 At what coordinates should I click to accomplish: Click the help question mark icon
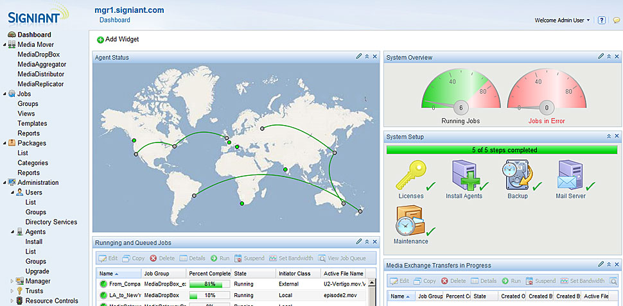(x=602, y=21)
